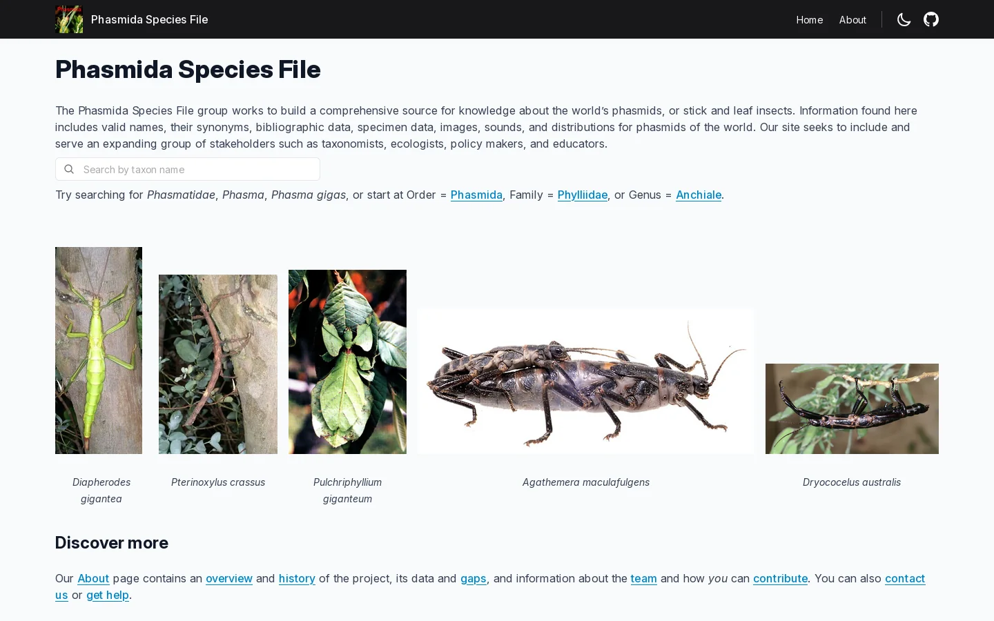This screenshot has height=621, width=994.
Task: Click the Dryococelus australis caption
Action: (852, 482)
